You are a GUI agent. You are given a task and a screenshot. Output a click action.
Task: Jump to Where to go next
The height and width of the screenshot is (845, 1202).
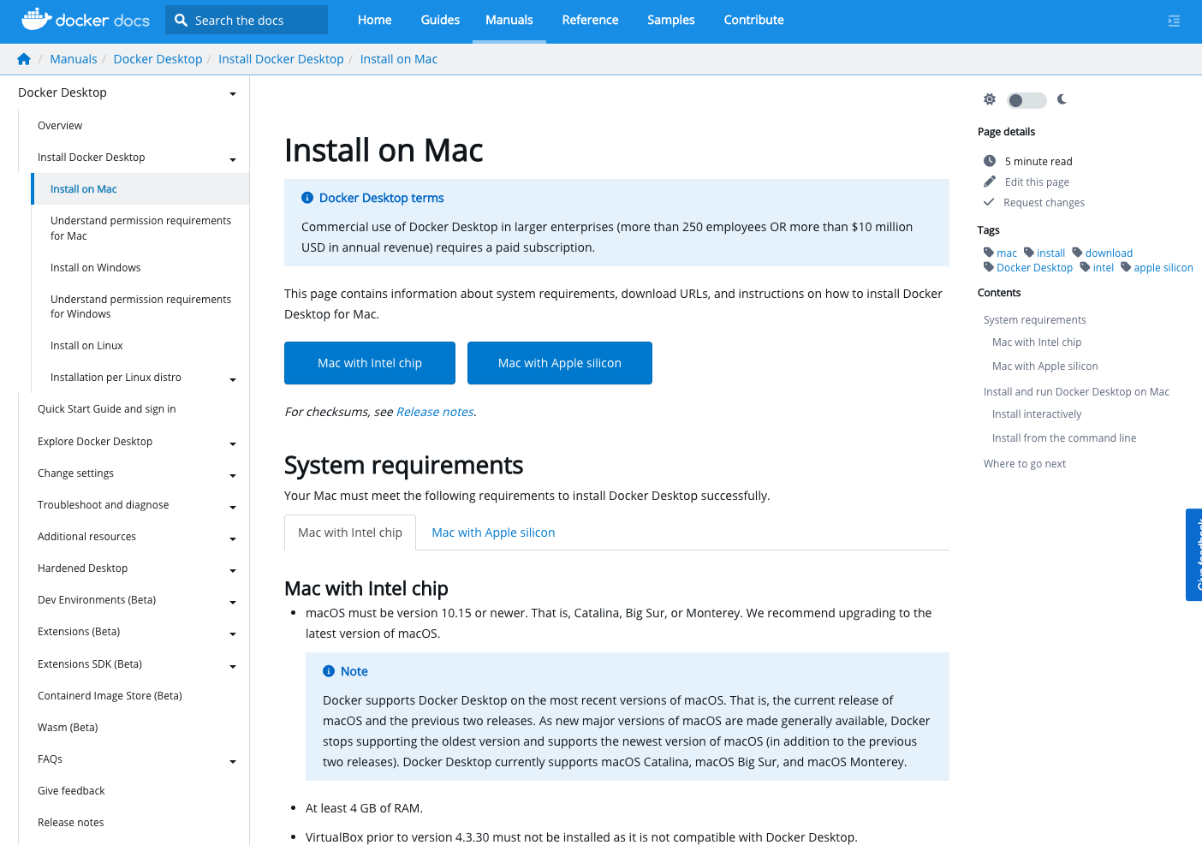click(x=1025, y=464)
